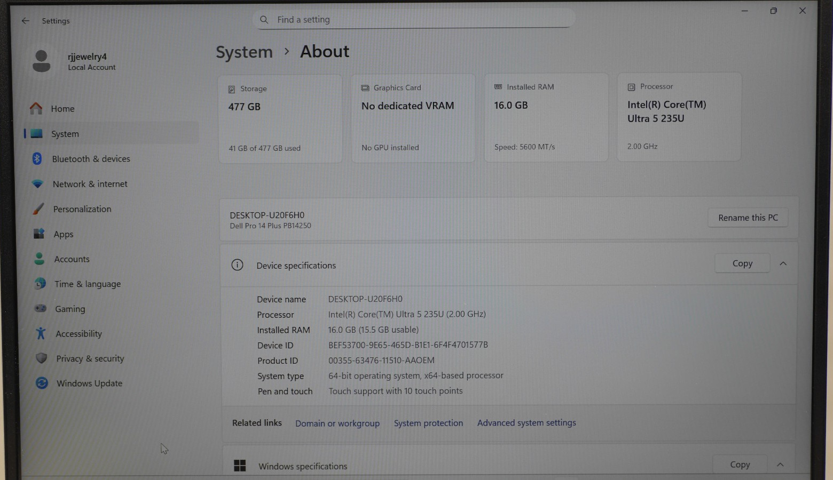This screenshot has width=833, height=480.
Task: Collapse the Device specifications section chevron
Action: 783,263
